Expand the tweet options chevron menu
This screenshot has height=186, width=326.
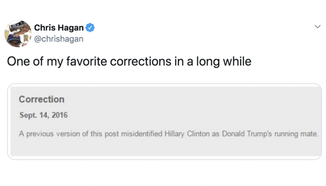point(317,27)
